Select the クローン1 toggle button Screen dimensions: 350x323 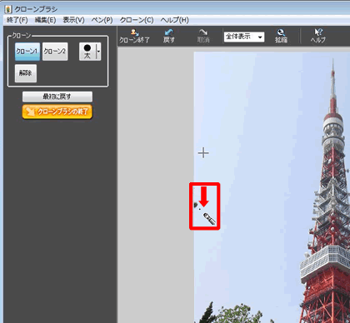pyautogui.click(x=27, y=52)
